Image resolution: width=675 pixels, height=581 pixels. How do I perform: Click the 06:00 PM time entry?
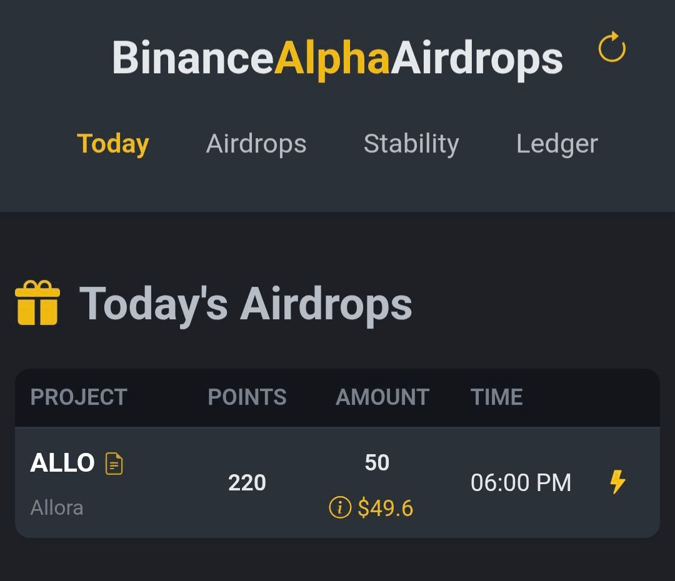(x=521, y=482)
